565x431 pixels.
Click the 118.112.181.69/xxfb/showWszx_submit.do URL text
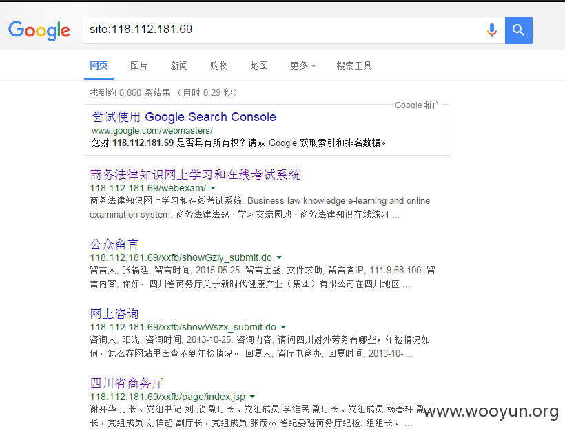[183, 327]
